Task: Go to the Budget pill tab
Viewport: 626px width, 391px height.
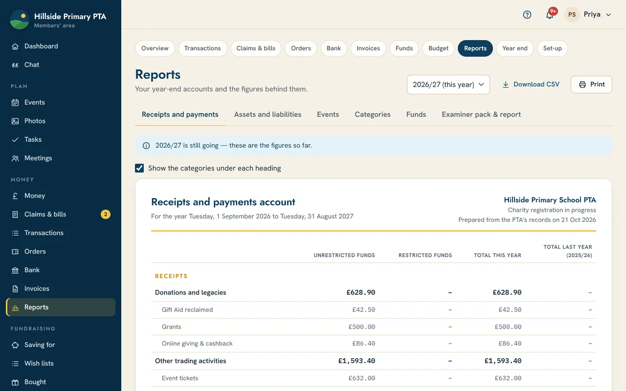Action: [438, 48]
